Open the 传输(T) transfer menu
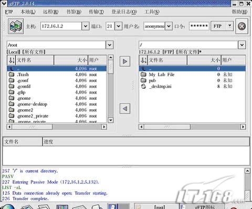The height and width of the screenshot is (209, 252). (96, 12)
